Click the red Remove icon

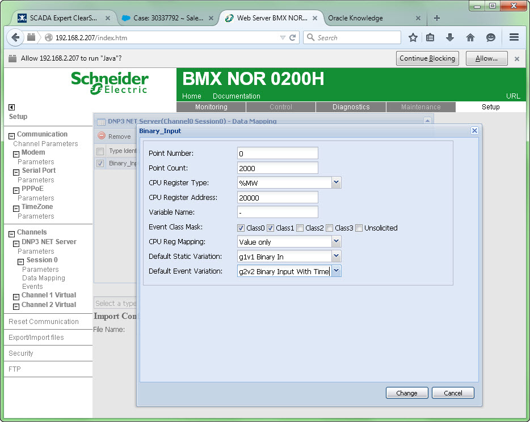pos(102,136)
